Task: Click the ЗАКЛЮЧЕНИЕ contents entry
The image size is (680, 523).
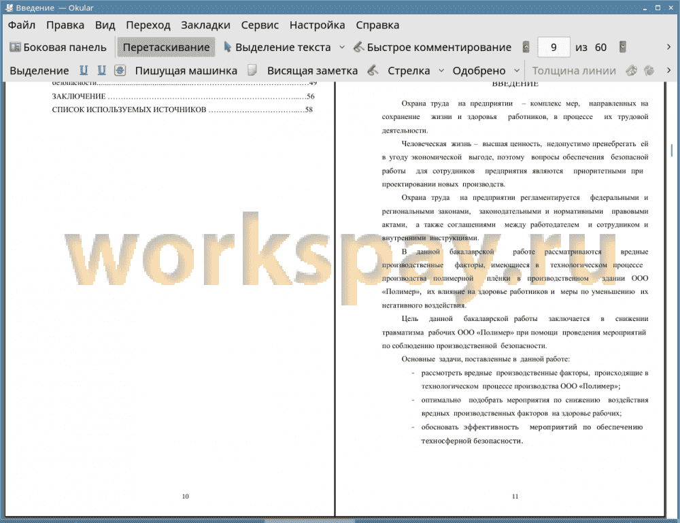Action: [183, 97]
